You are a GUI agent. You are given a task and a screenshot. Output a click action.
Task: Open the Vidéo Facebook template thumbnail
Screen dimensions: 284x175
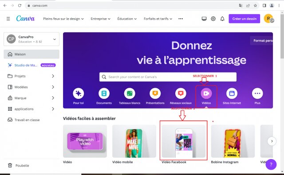click(x=183, y=141)
